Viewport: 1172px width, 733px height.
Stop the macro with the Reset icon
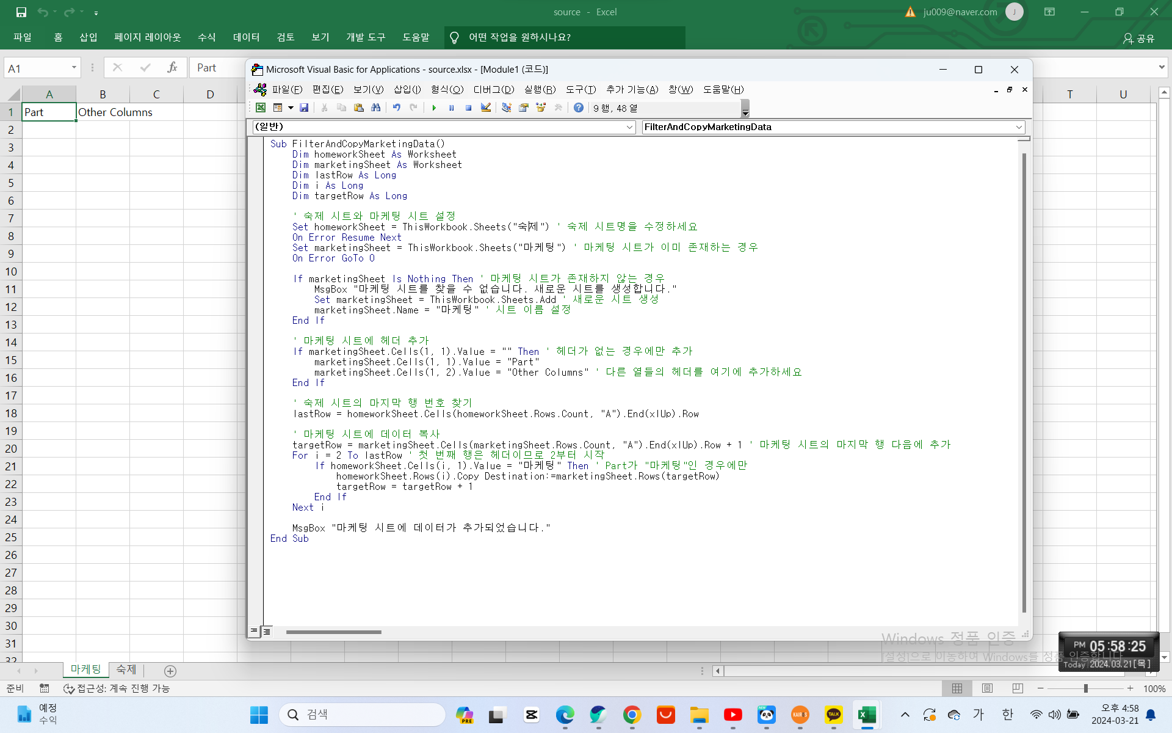[468, 108]
